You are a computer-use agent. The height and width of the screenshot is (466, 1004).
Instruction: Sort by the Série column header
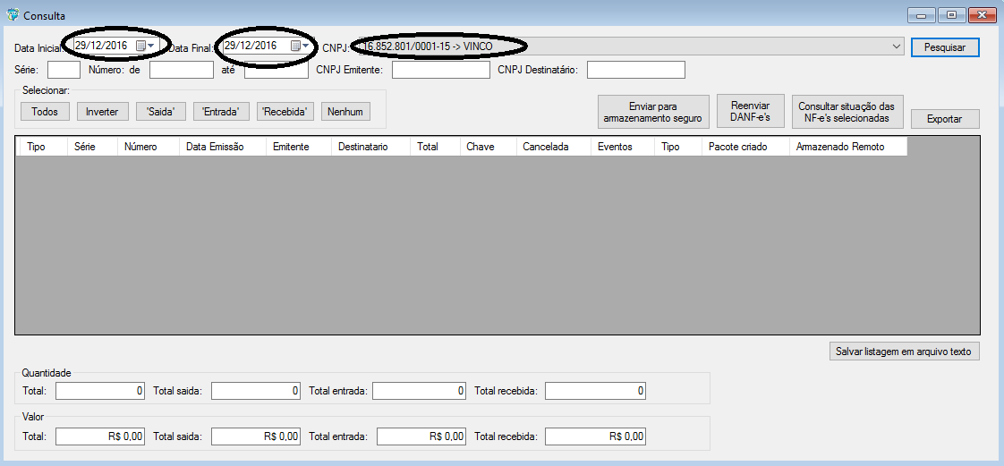pos(92,147)
